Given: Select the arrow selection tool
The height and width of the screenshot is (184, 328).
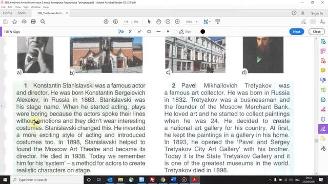Looking at the screenshot, I should (149, 21).
